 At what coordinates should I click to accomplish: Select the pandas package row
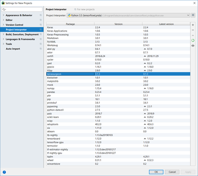click(118, 92)
